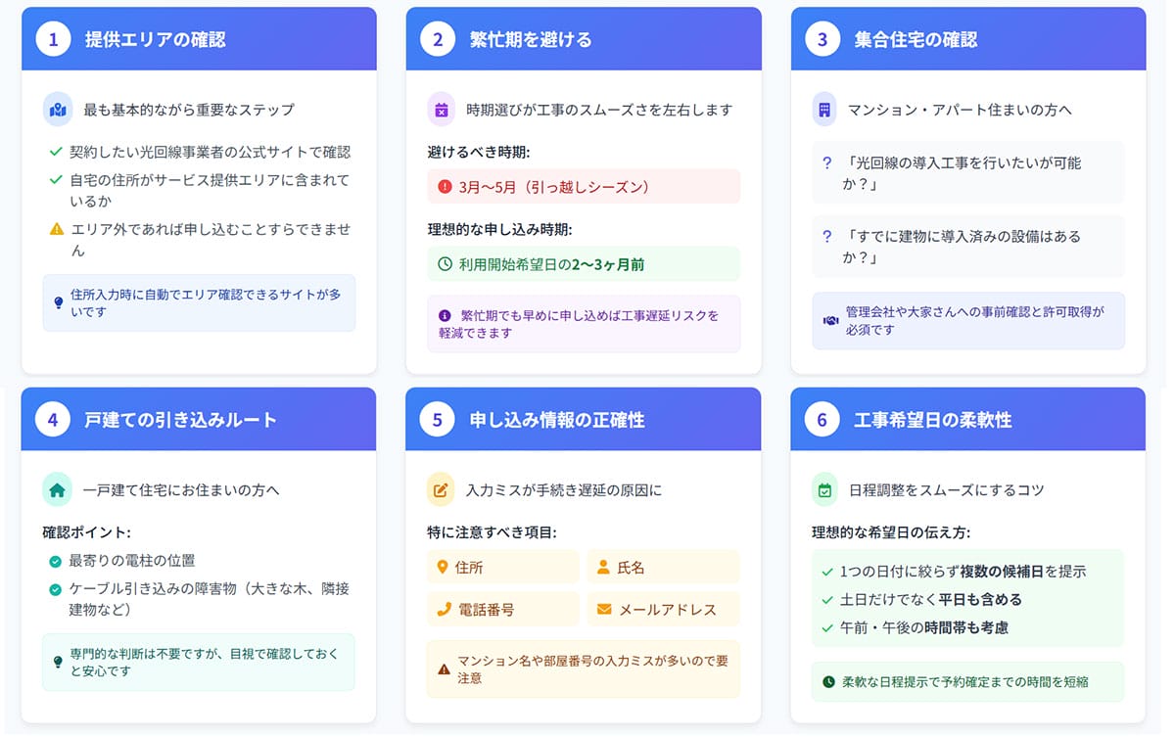
Task: Click the envelope icon beside メールアドレス
Action: click(x=603, y=609)
